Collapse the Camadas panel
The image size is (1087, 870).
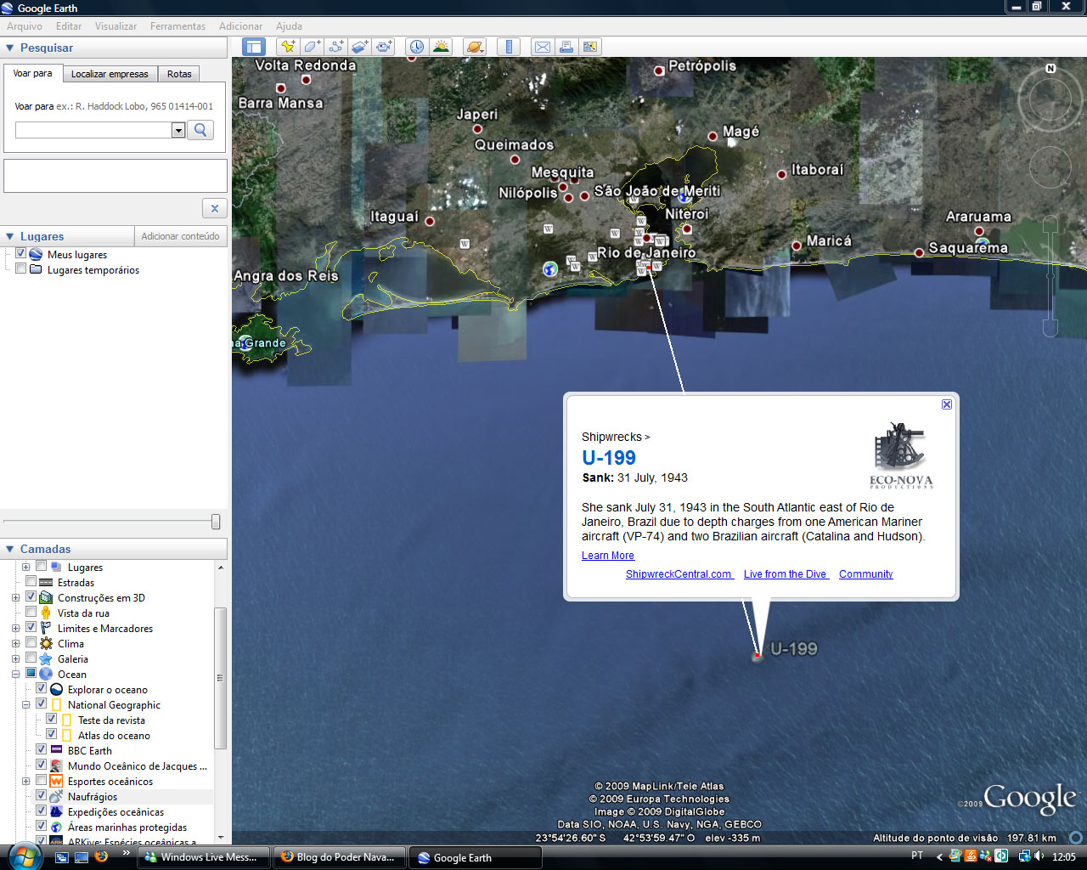click(x=10, y=549)
